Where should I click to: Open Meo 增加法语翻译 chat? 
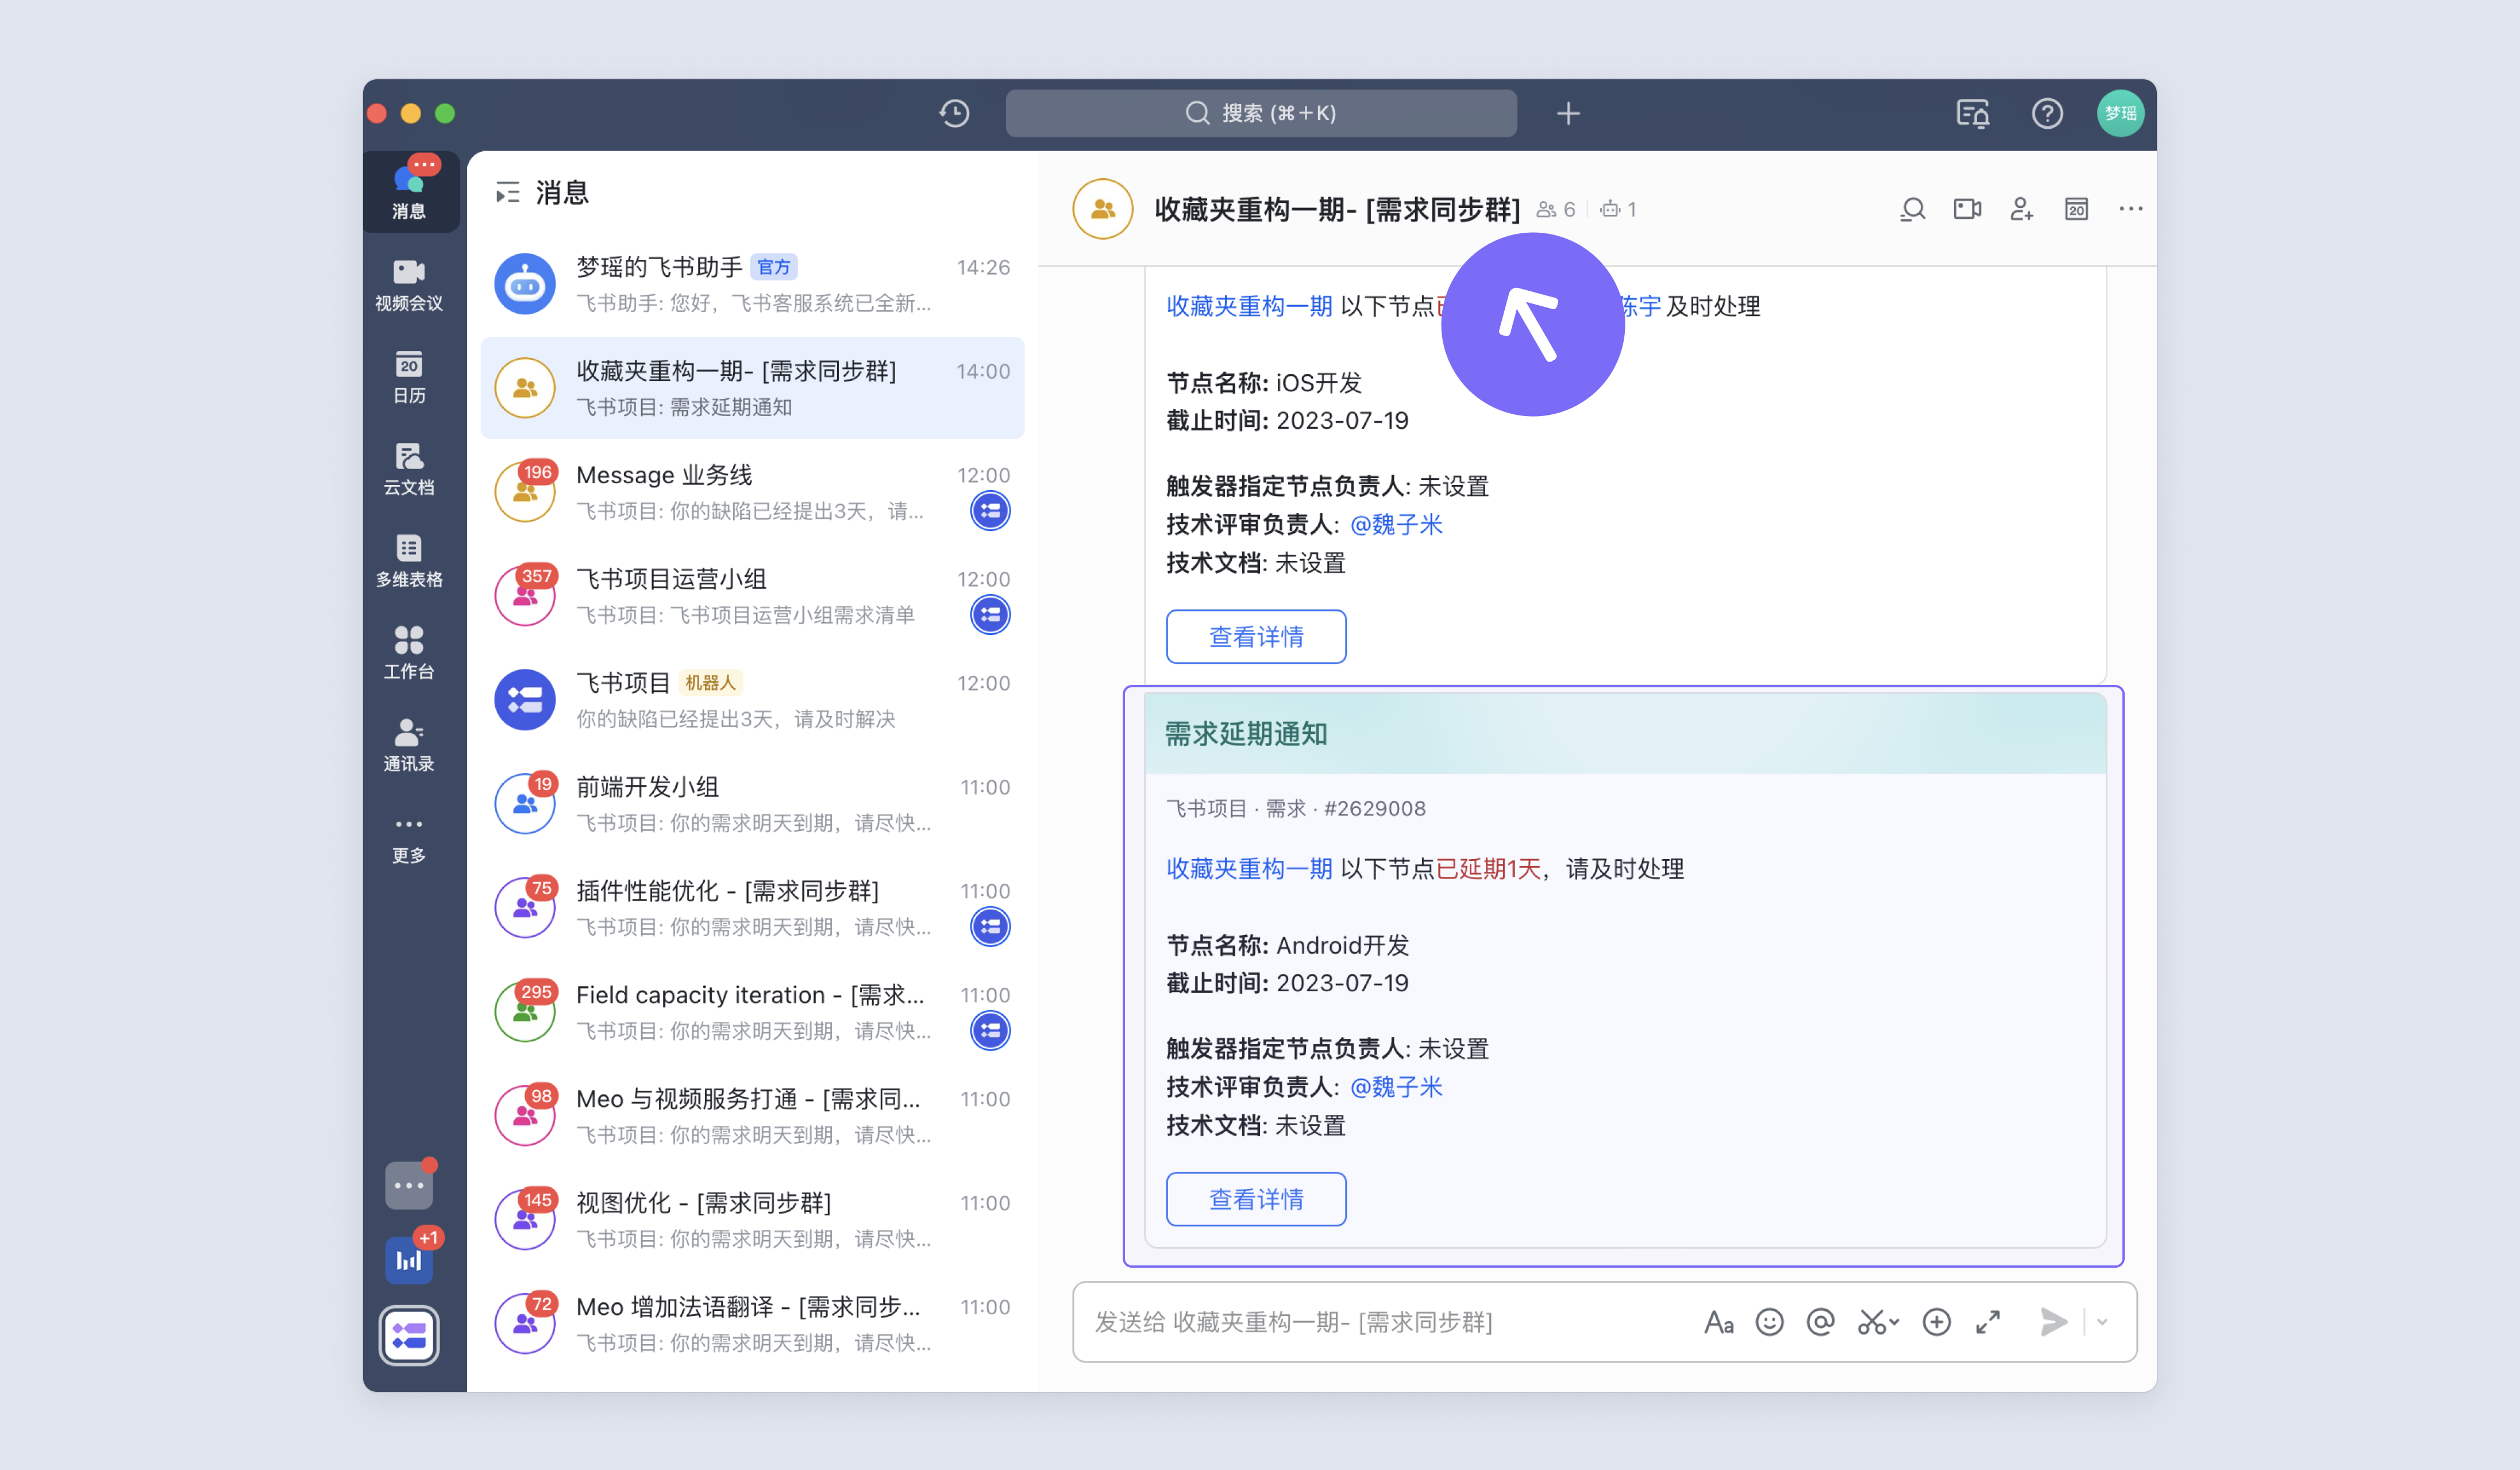click(x=752, y=1324)
